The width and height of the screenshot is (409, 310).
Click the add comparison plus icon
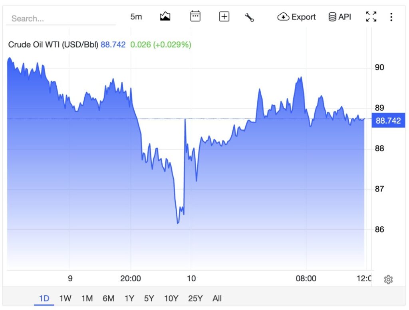pyautogui.click(x=224, y=17)
